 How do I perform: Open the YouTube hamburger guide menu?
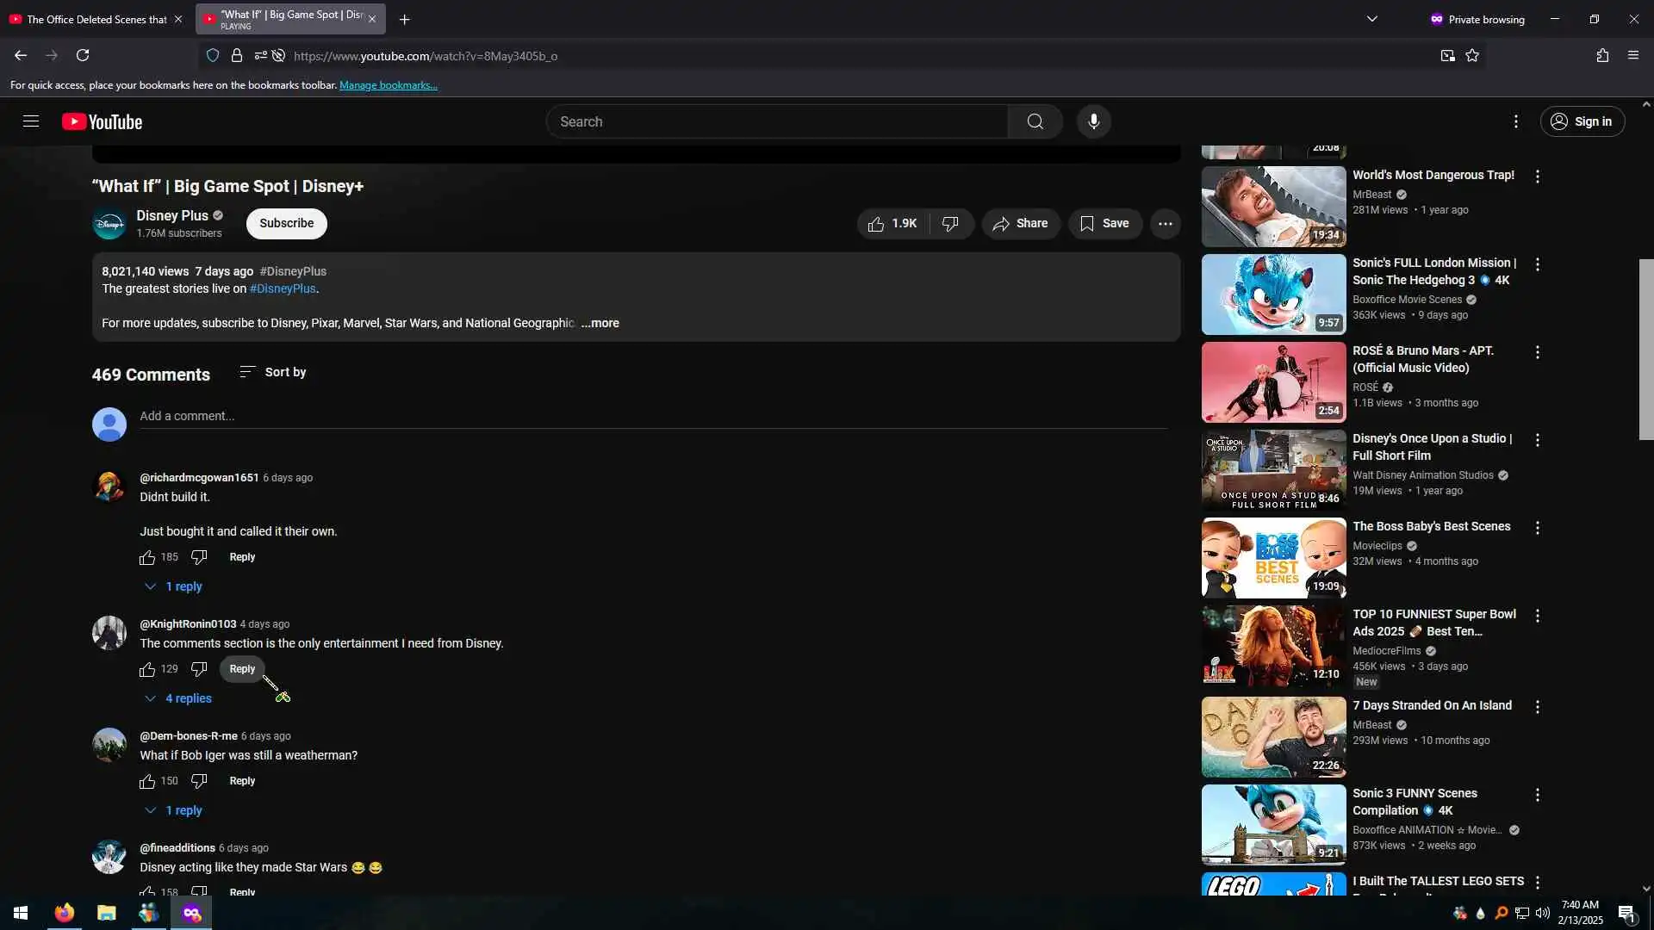click(31, 121)
